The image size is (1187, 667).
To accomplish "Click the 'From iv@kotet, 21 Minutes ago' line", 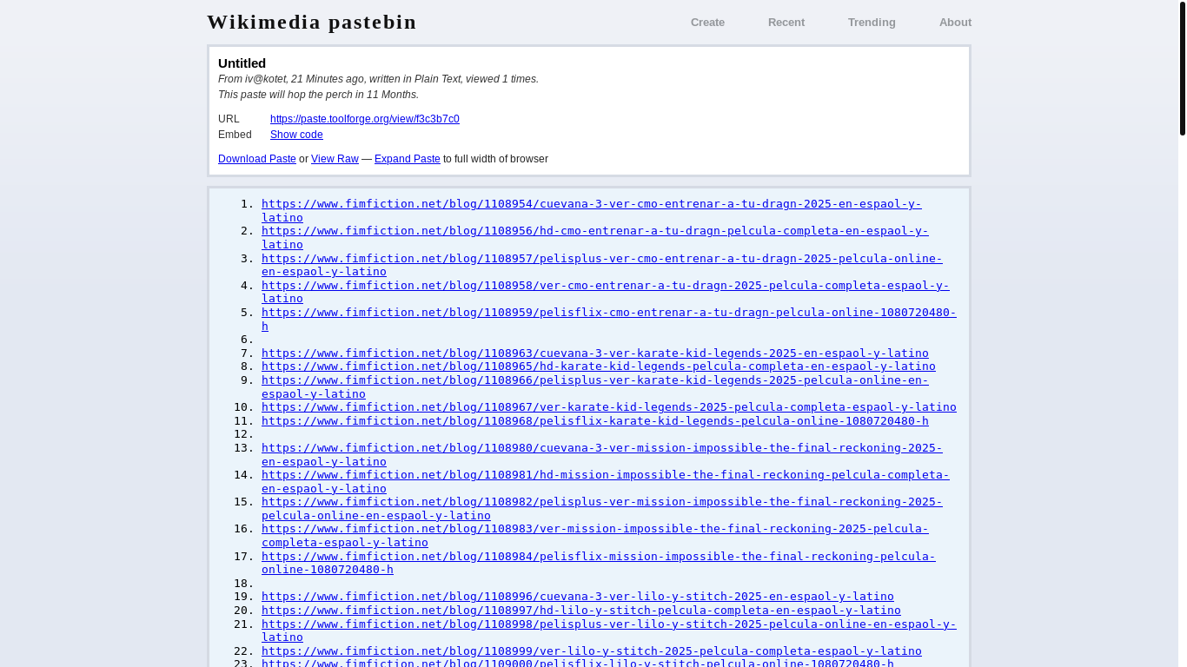I will (x=378, y=79).
